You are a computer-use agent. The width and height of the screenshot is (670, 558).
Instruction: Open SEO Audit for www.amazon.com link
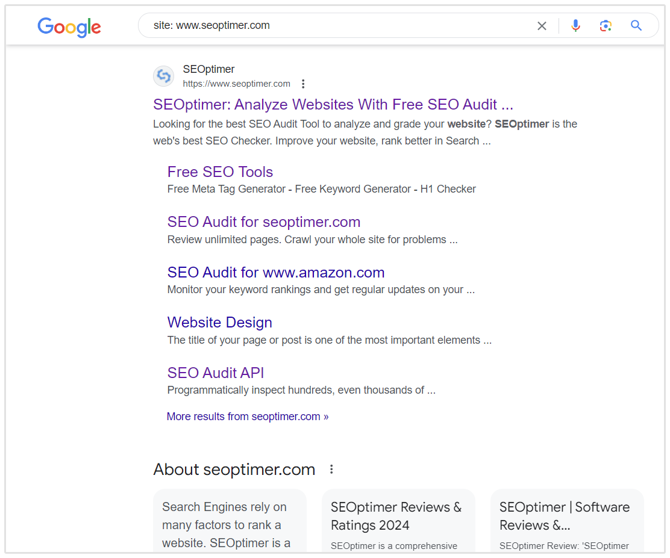click(275, 273)
